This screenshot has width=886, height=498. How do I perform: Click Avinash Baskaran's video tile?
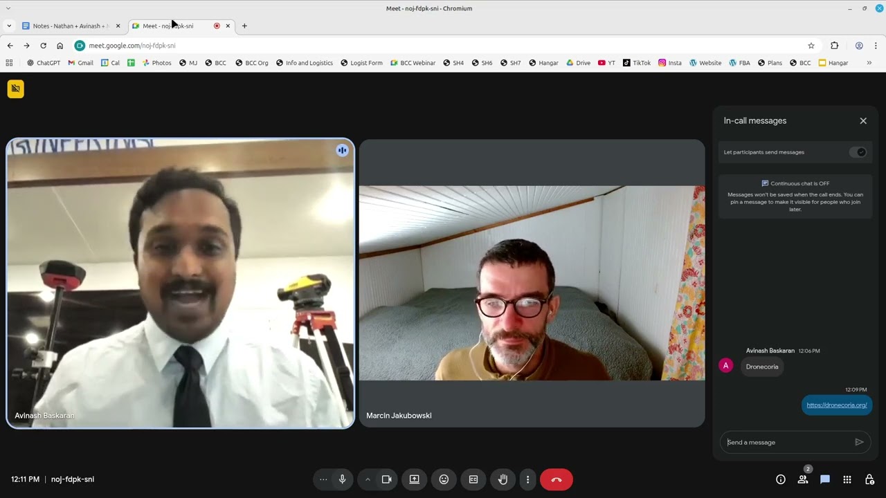point(180,284)
